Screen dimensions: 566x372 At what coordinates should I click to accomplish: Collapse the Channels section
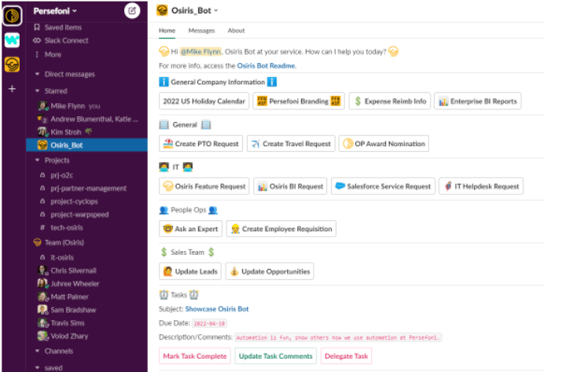37,351
